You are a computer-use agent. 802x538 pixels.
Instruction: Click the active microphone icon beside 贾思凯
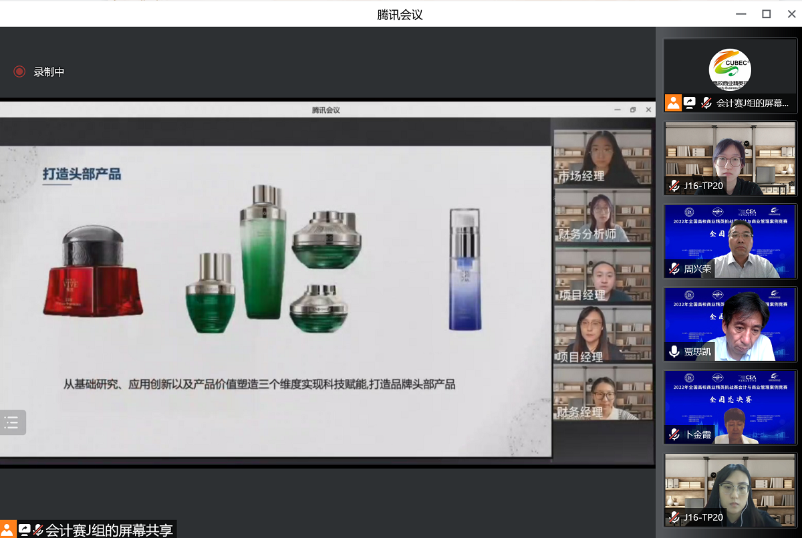click(x=674, y=352)
